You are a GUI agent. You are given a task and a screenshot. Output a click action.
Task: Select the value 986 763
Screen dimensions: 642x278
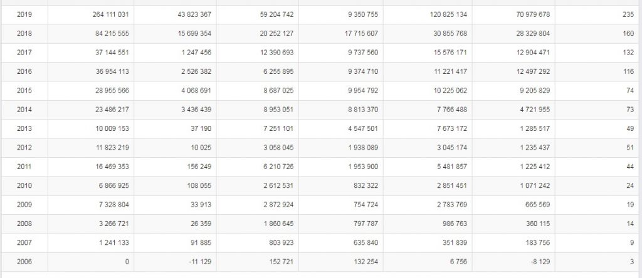tap(455, 224)
